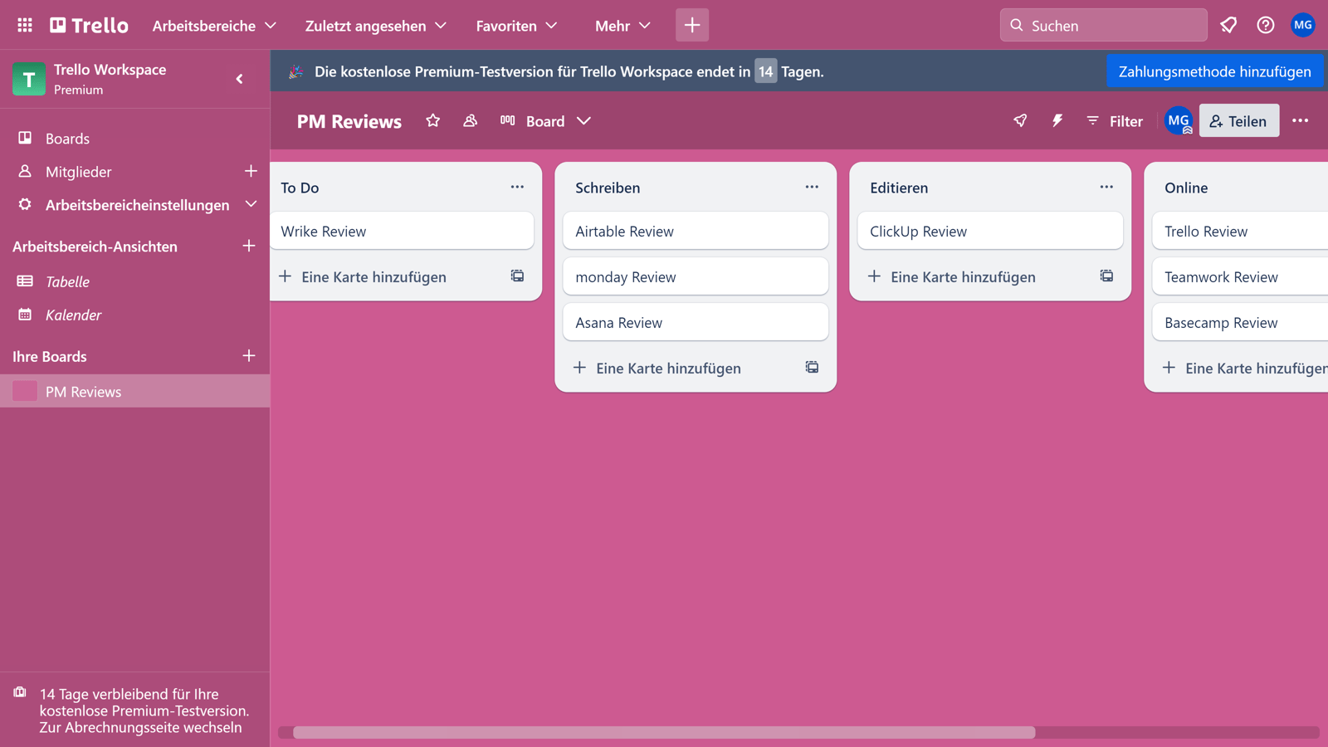The image size is (1328, 747).
Task: Open the To Do list options menu
Action: (x=517, y=187)
